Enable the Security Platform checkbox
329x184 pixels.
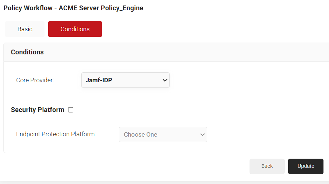[71, 110]
